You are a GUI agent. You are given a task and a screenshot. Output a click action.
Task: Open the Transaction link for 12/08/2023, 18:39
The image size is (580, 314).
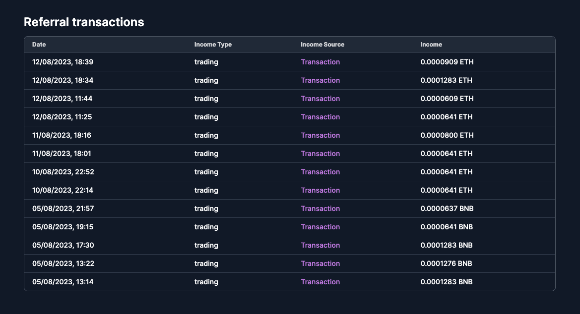[x=321, y=62]
